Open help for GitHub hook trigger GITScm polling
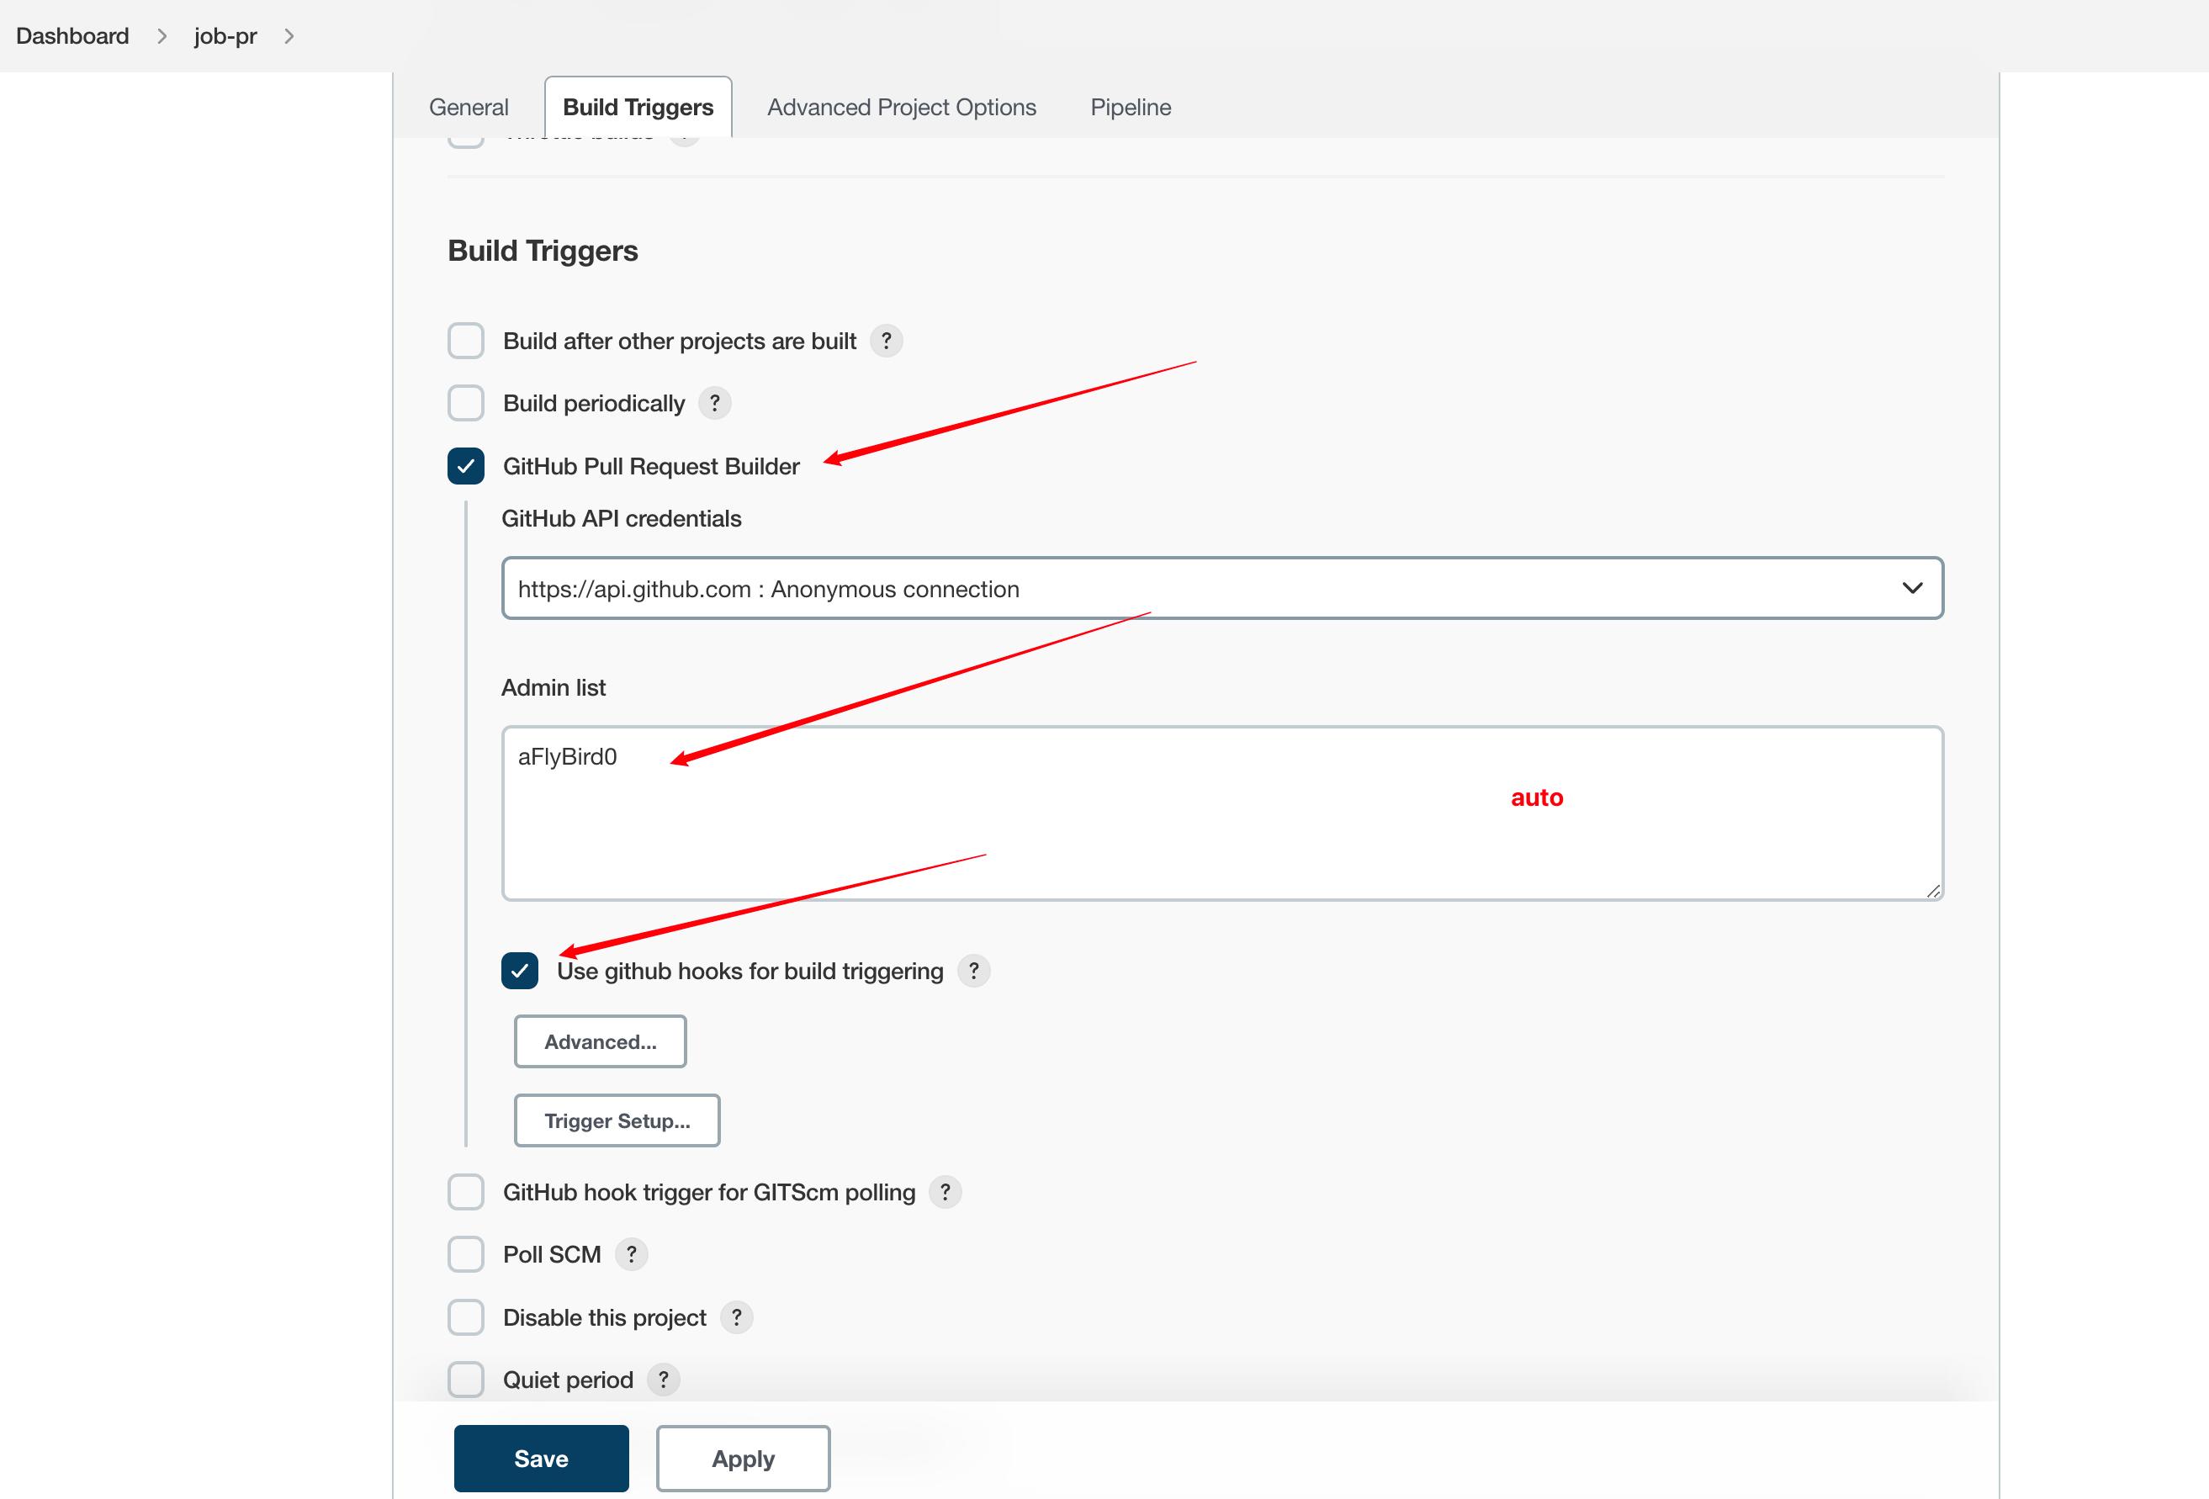The width and height of the screenshot is (2209, 1499). pyautogui.click(x=945, y=1192)
